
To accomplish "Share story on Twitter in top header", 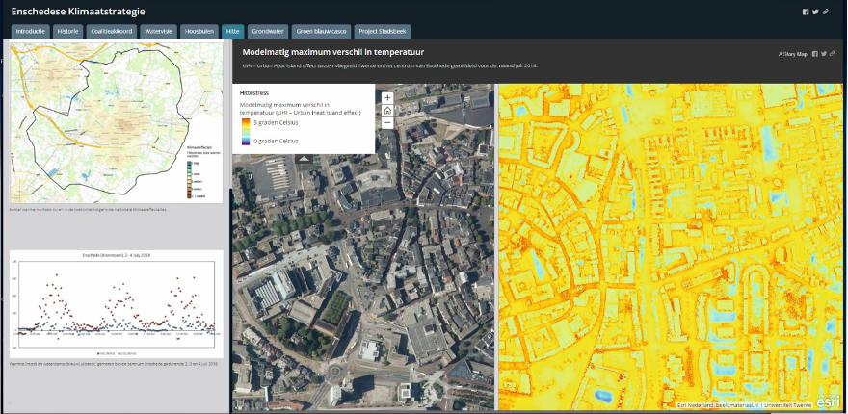I will click(815, 12).
